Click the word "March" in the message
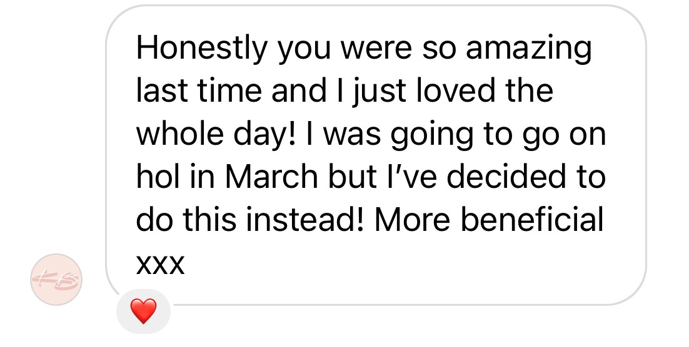The image size is (689, 347). [271, 178]
